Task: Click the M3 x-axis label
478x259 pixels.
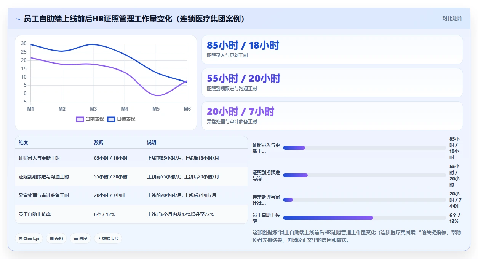Action: (93, 109)
